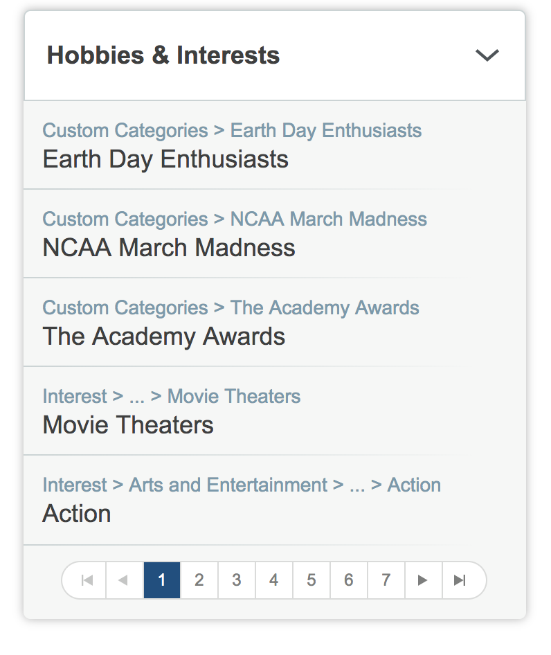Jump to the first page of results
This screenshot has height=655, width=551.
pyautogui.click(x=87, y=580)
